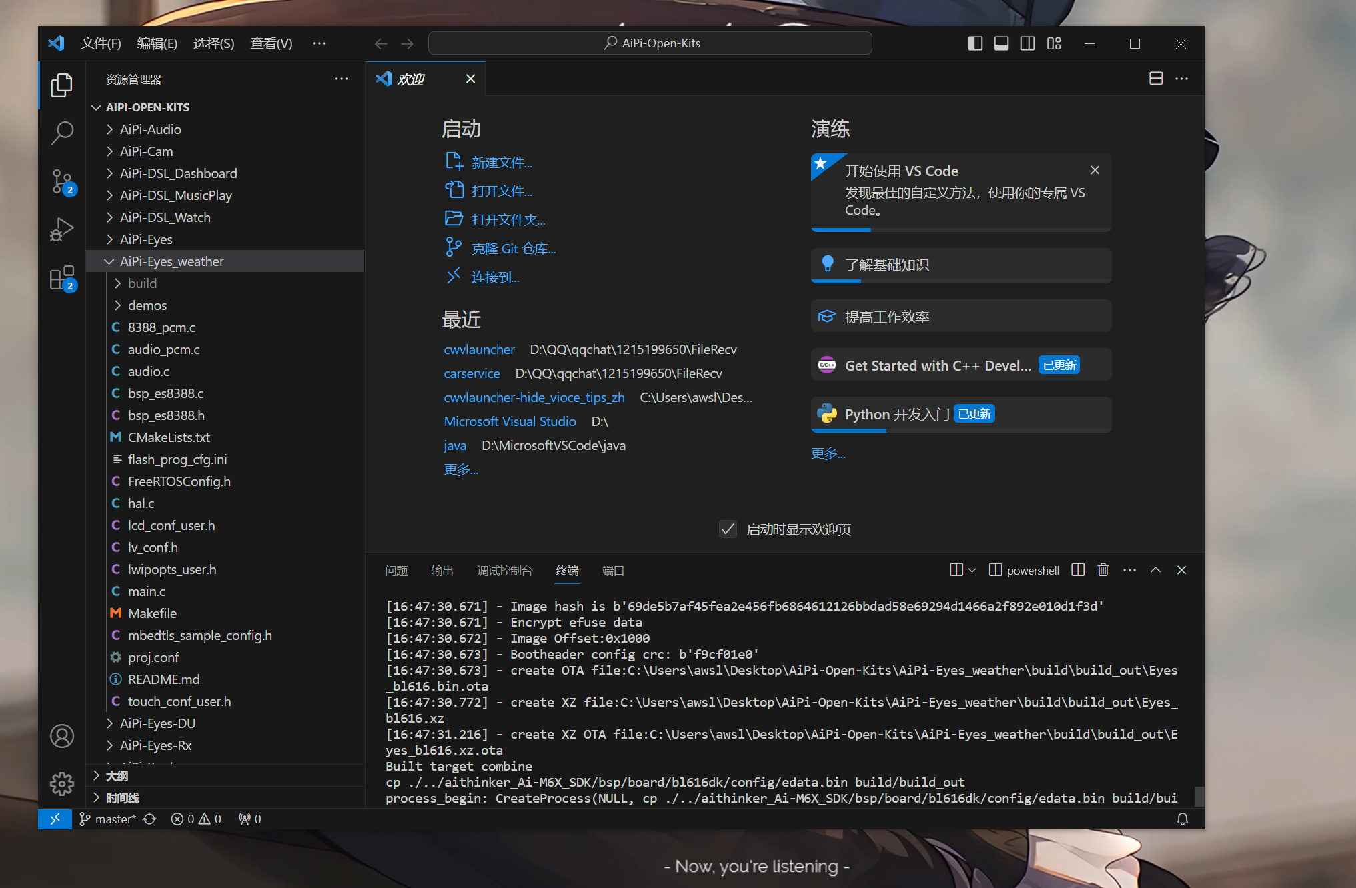1356x888 pixels.
Task: Expand the 时间线 timeline section
Action: [225, 798]
